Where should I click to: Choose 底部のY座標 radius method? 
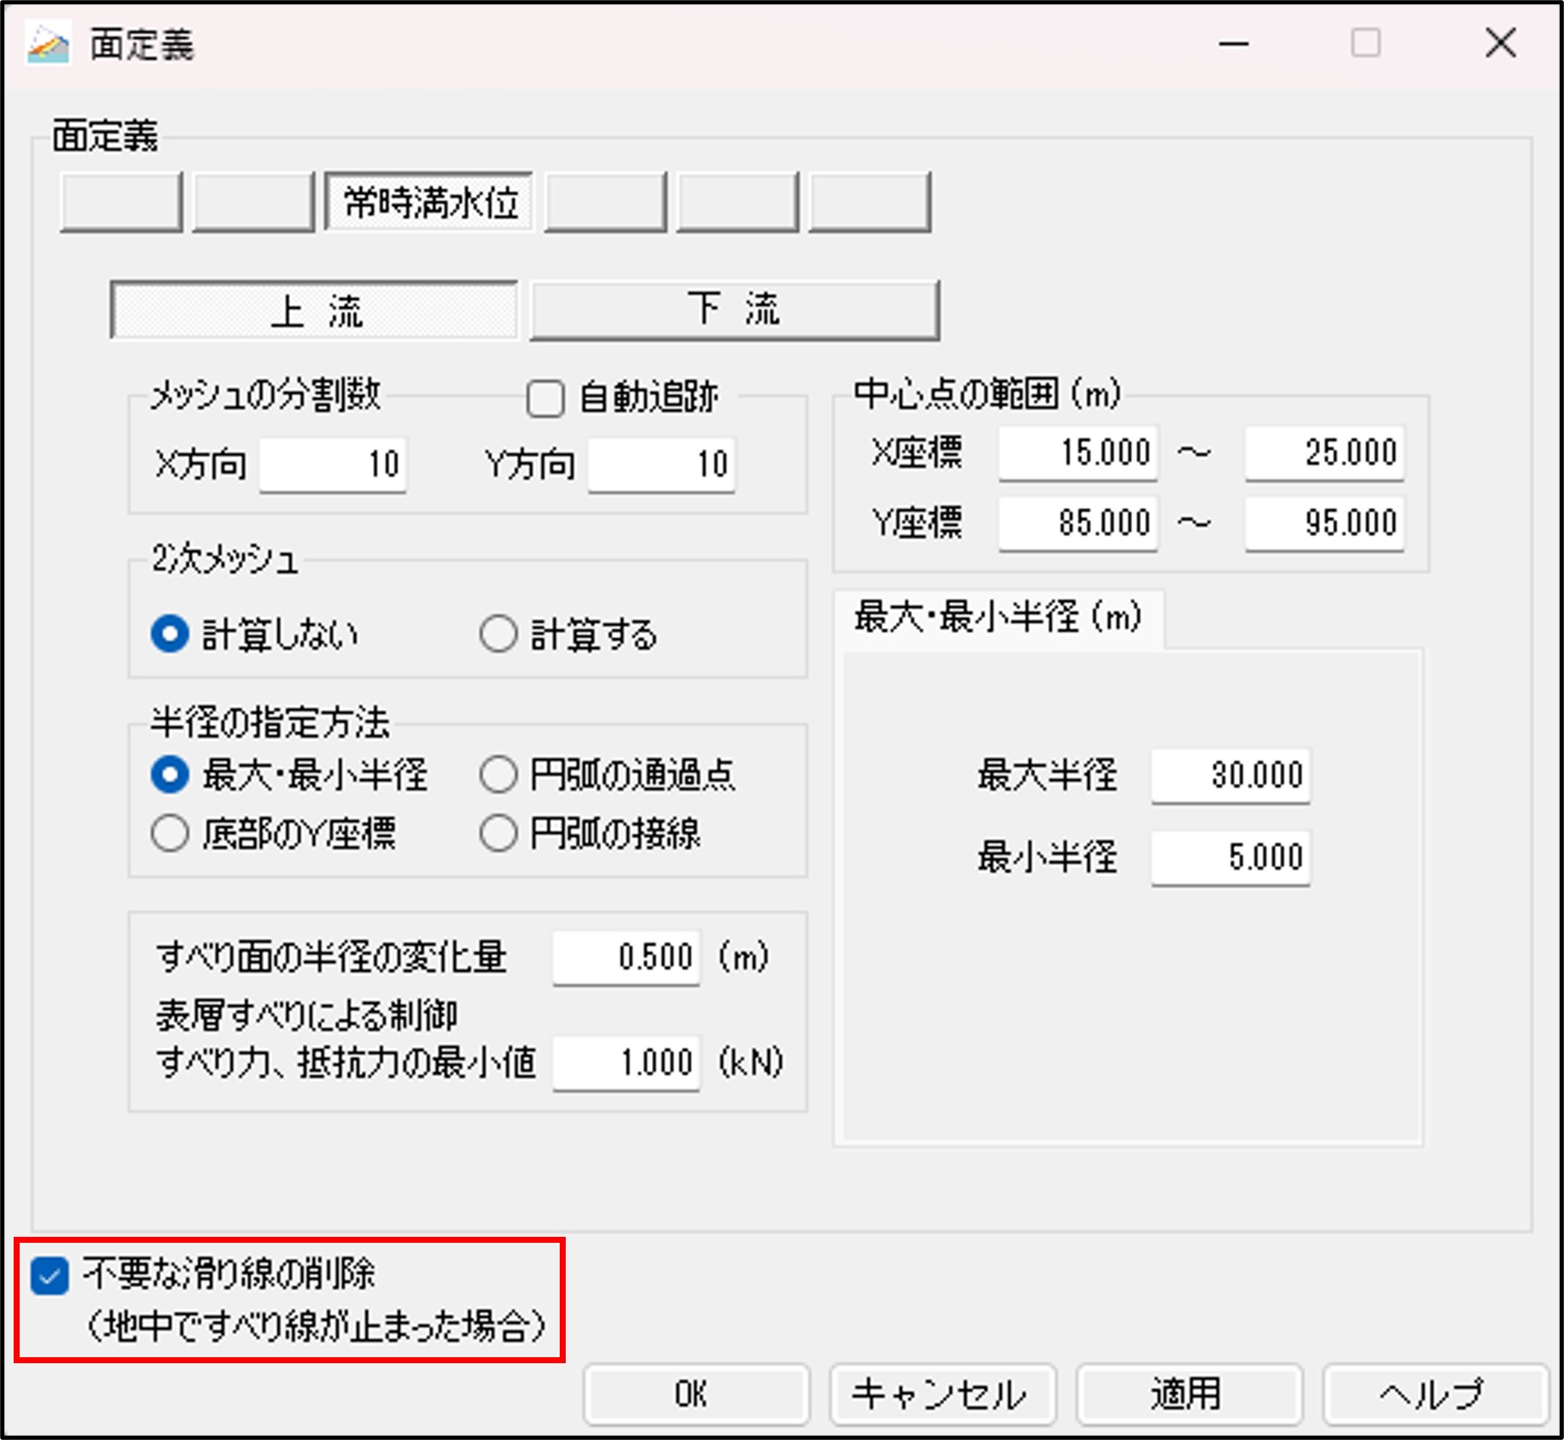(170, 833)
